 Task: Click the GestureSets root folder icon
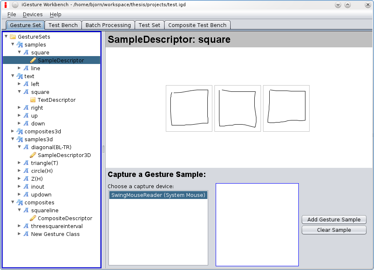(13, 37)
